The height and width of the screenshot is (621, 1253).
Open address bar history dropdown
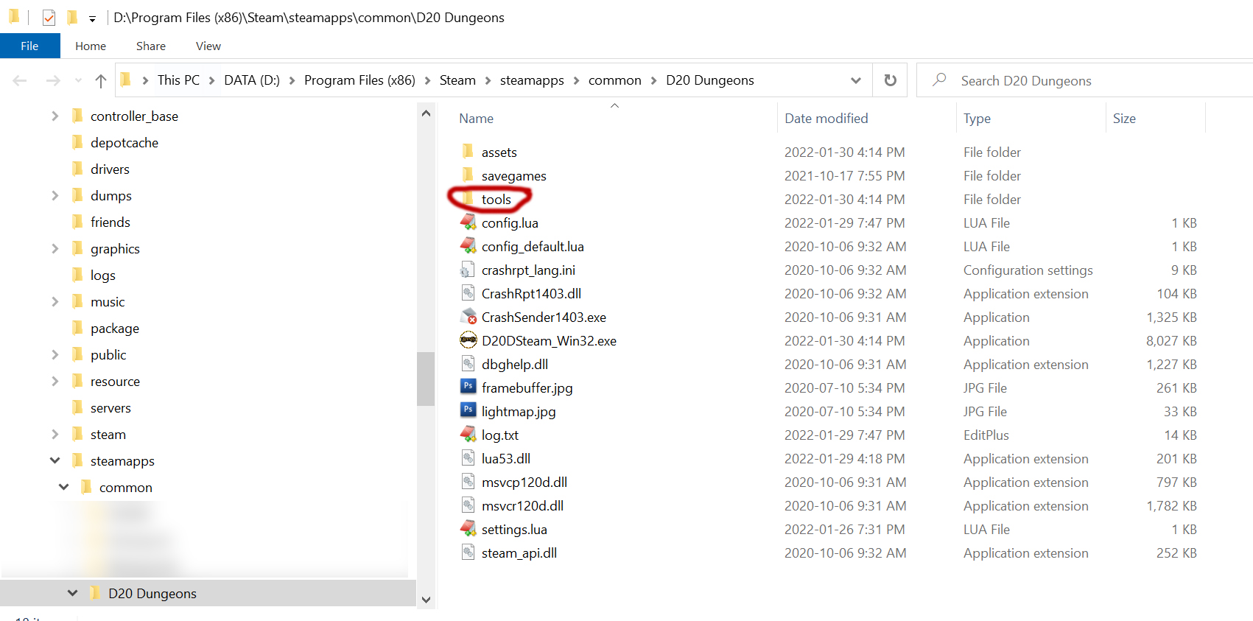tap(856, 80)
